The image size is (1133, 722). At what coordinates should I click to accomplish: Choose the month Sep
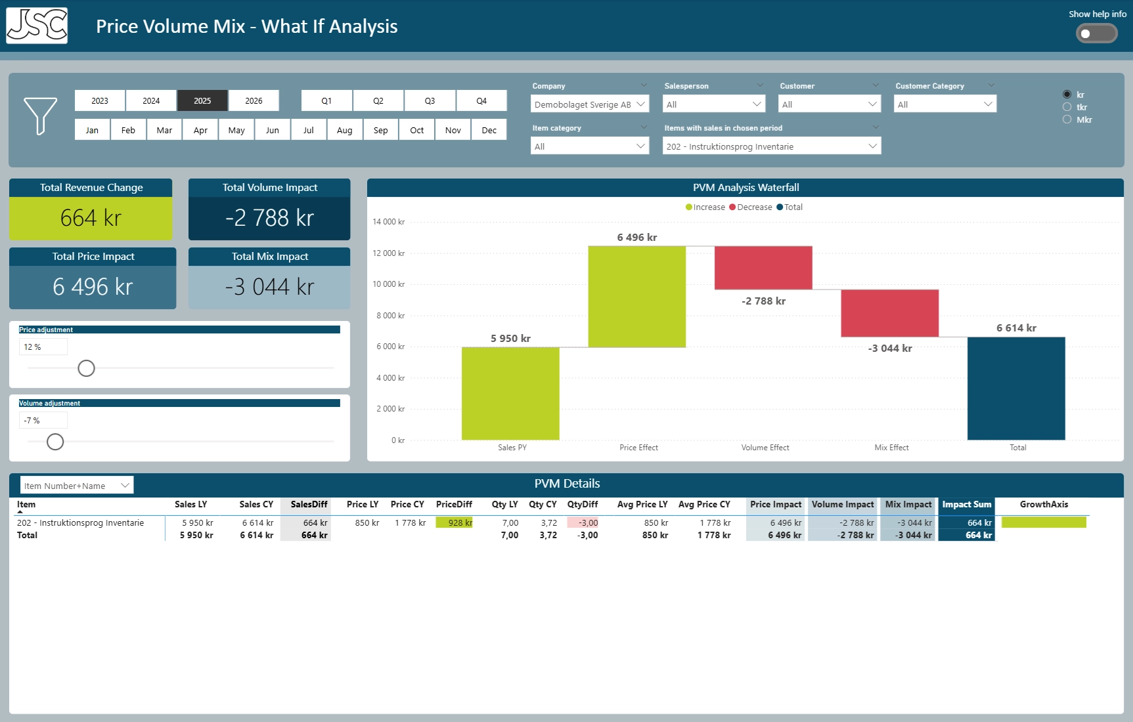tap(380, 130)
